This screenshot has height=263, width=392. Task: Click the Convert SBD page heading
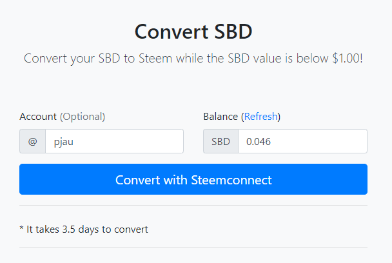coord(193,32)
